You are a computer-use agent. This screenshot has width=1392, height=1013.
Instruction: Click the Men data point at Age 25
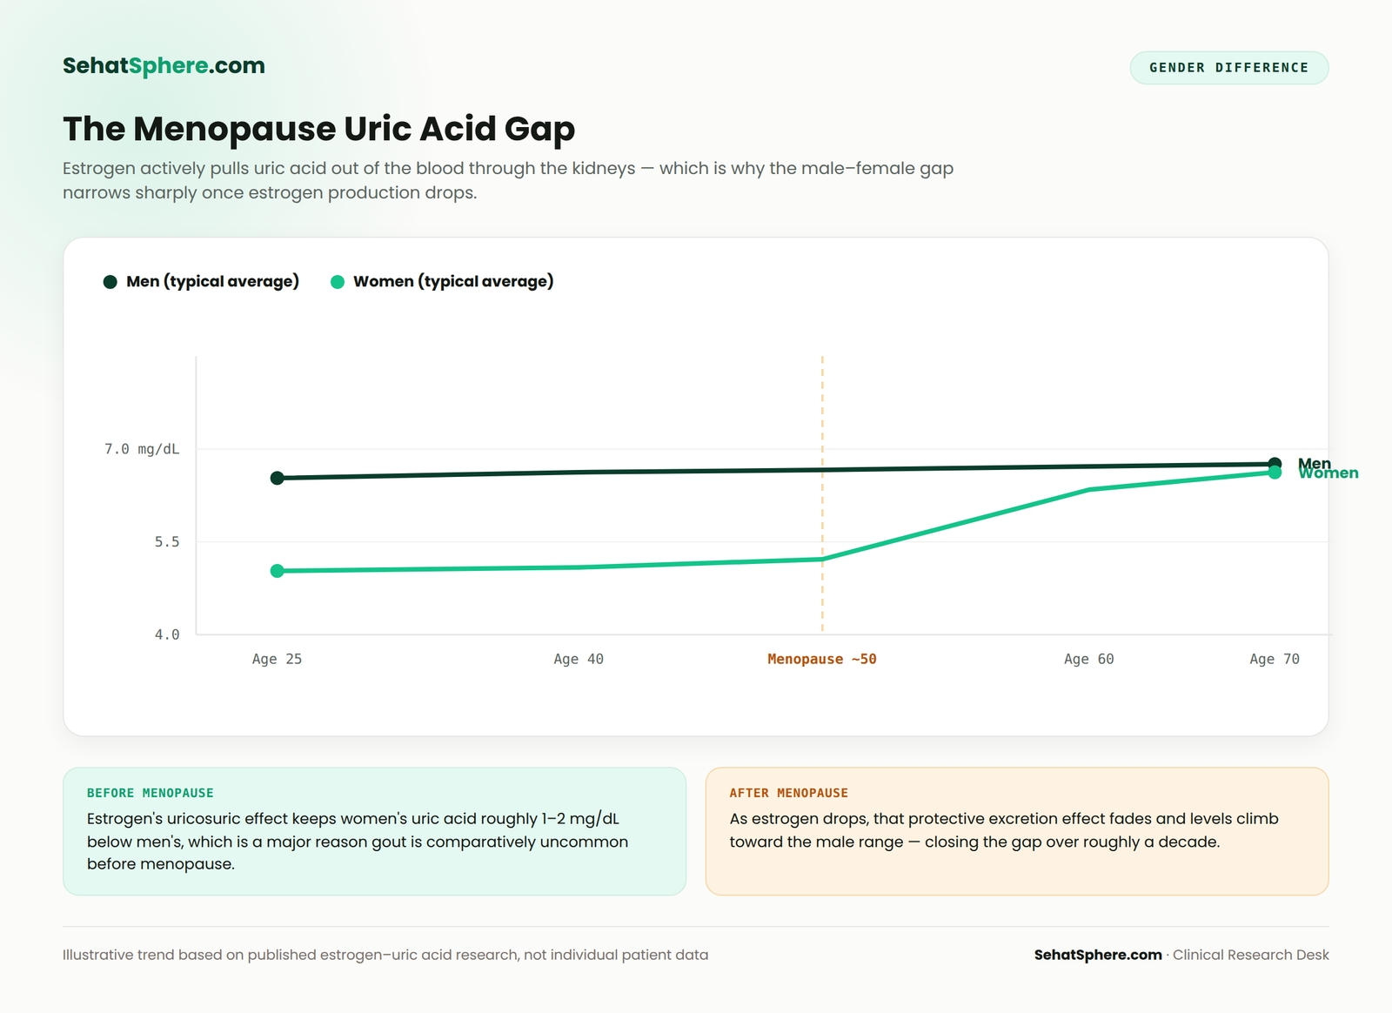(278, 478)
